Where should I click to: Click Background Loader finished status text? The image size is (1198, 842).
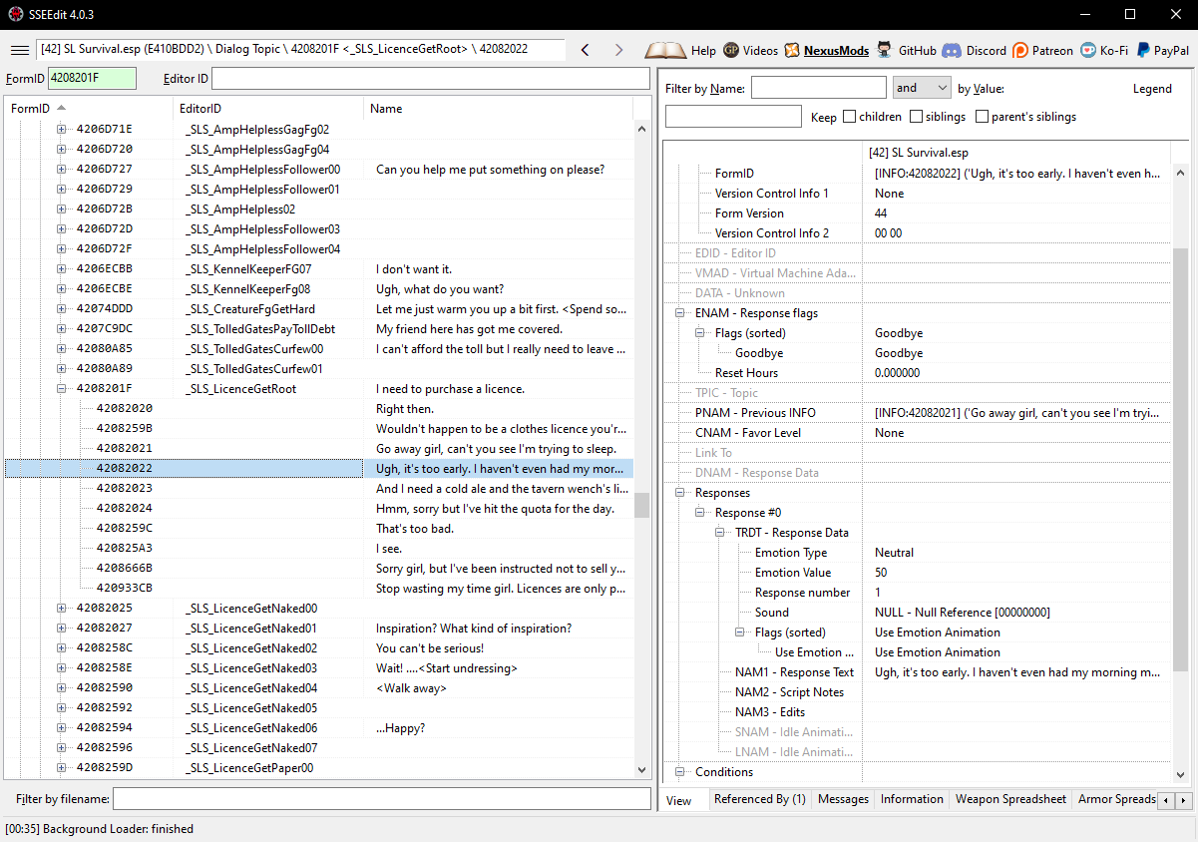(x=100, y=829)
